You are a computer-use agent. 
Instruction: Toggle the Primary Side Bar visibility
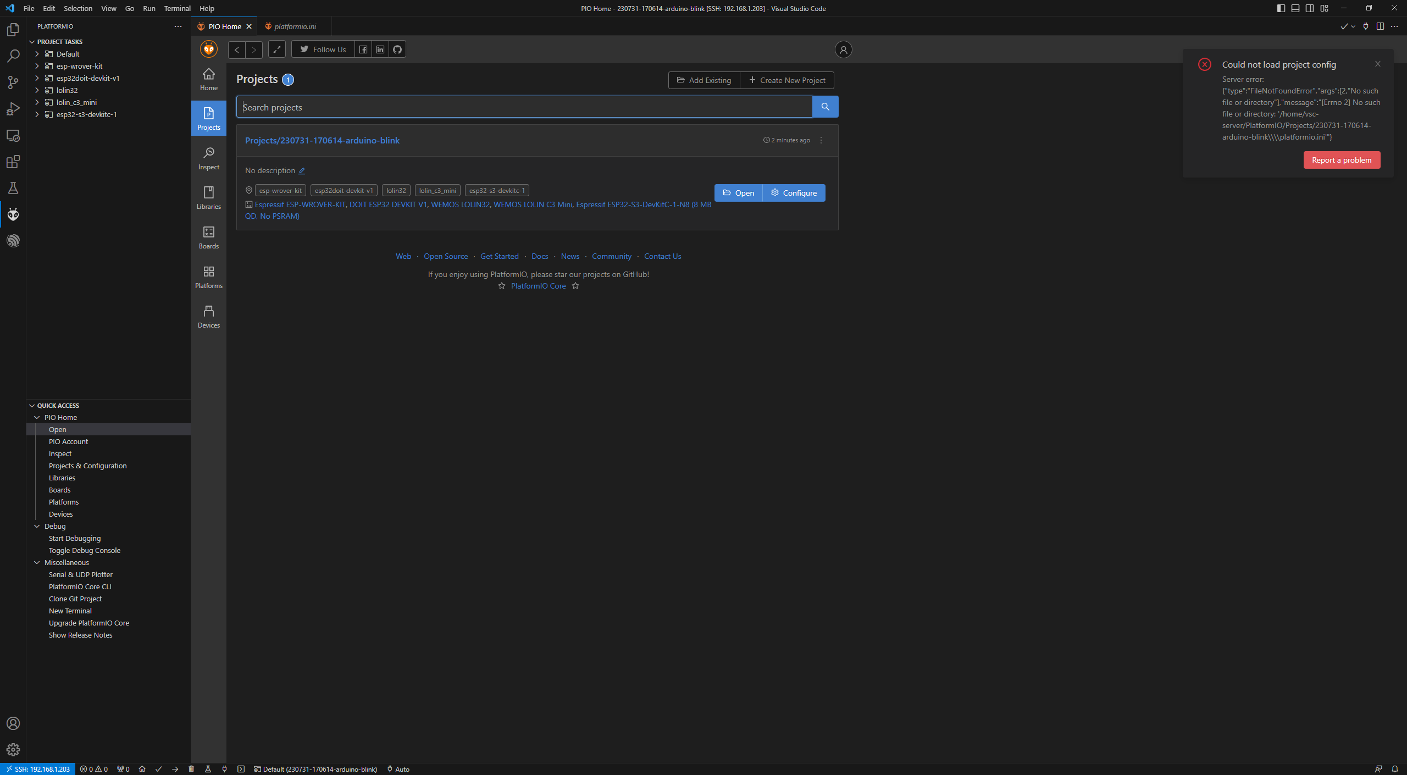pos(1281,8)
